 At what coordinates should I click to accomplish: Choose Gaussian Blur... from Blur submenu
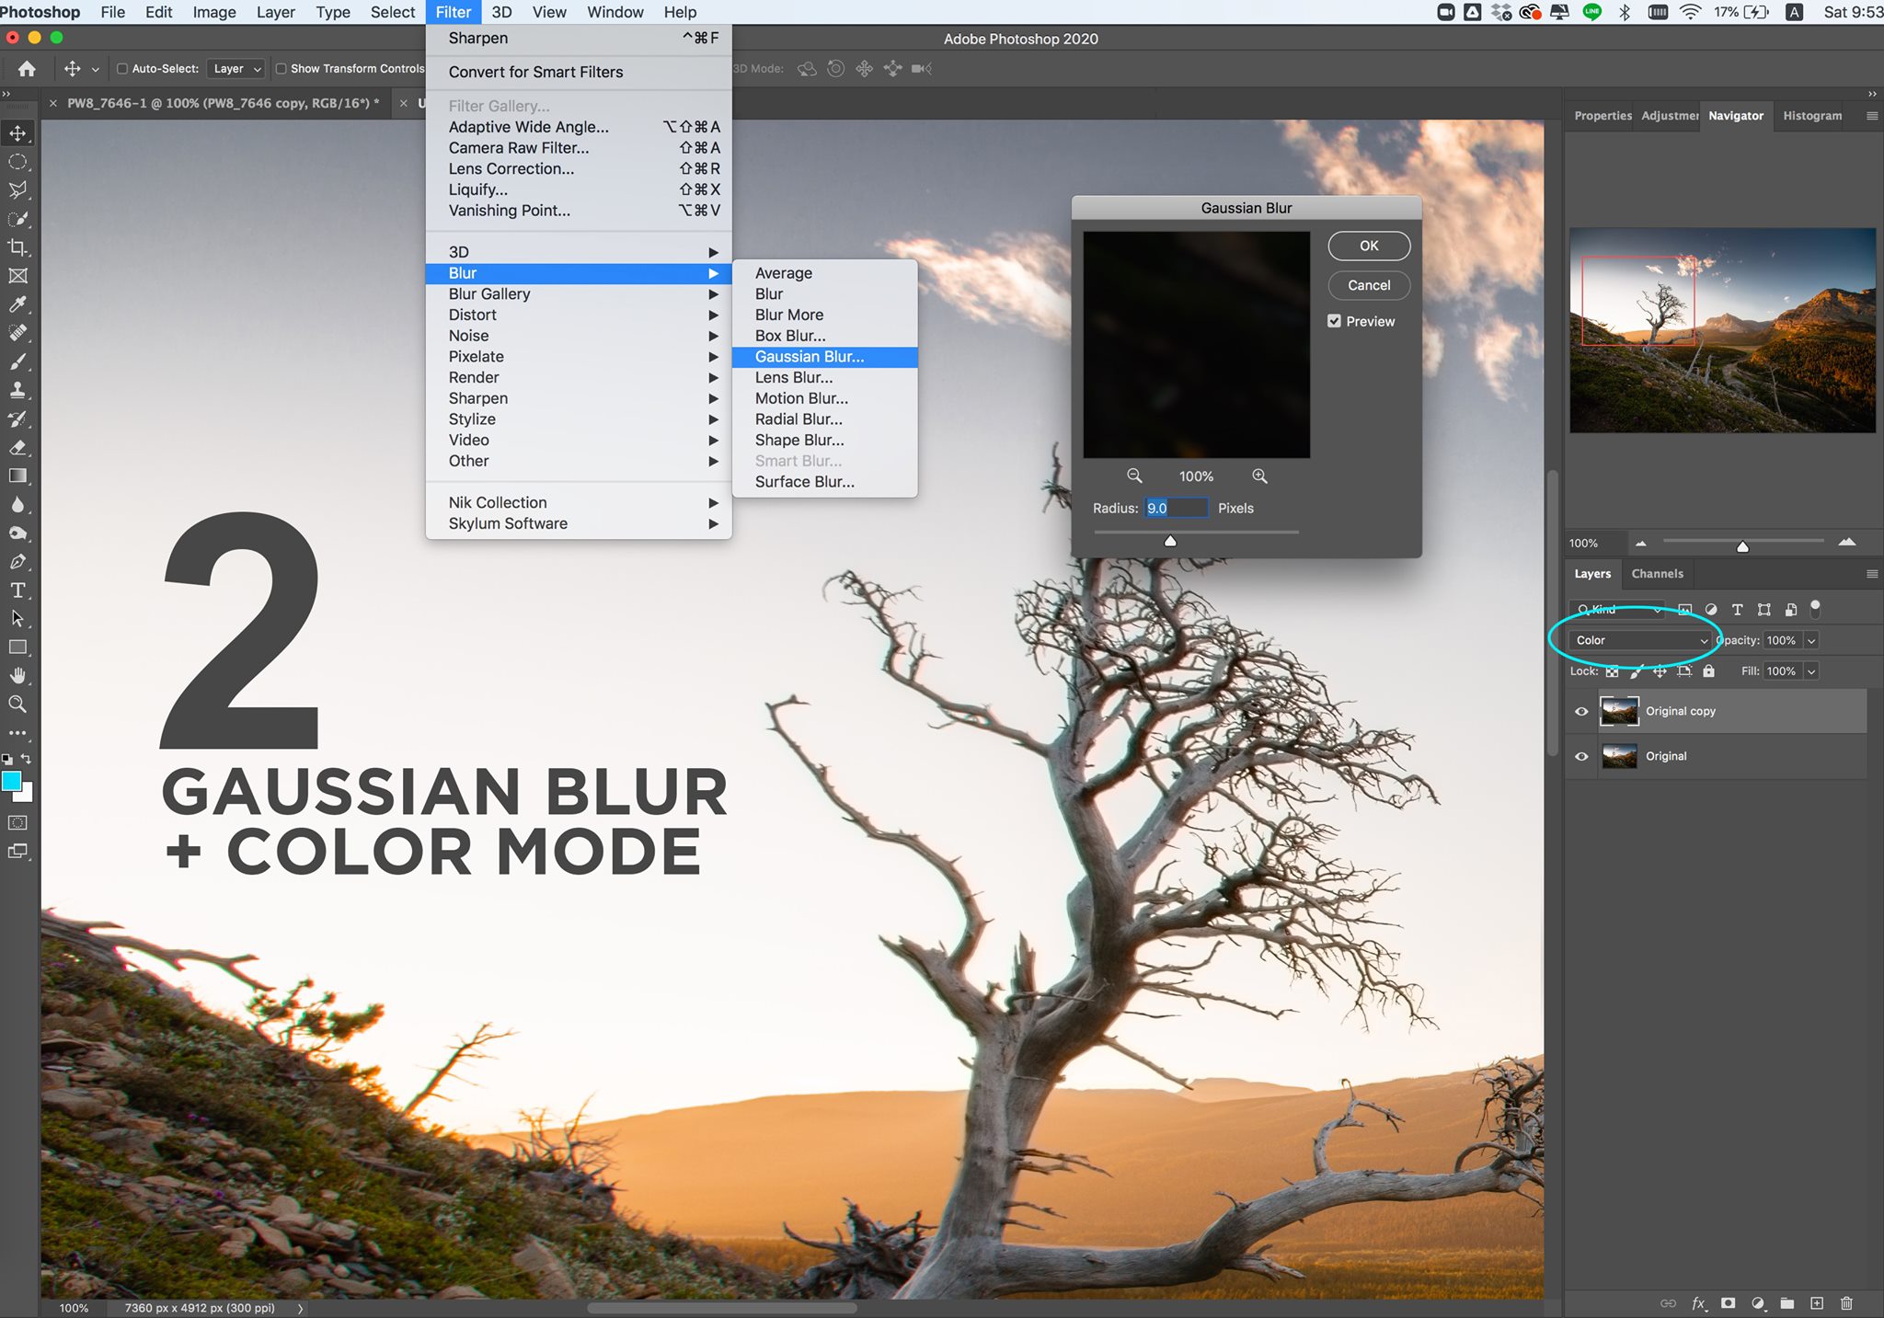click(x=824, y=357)
